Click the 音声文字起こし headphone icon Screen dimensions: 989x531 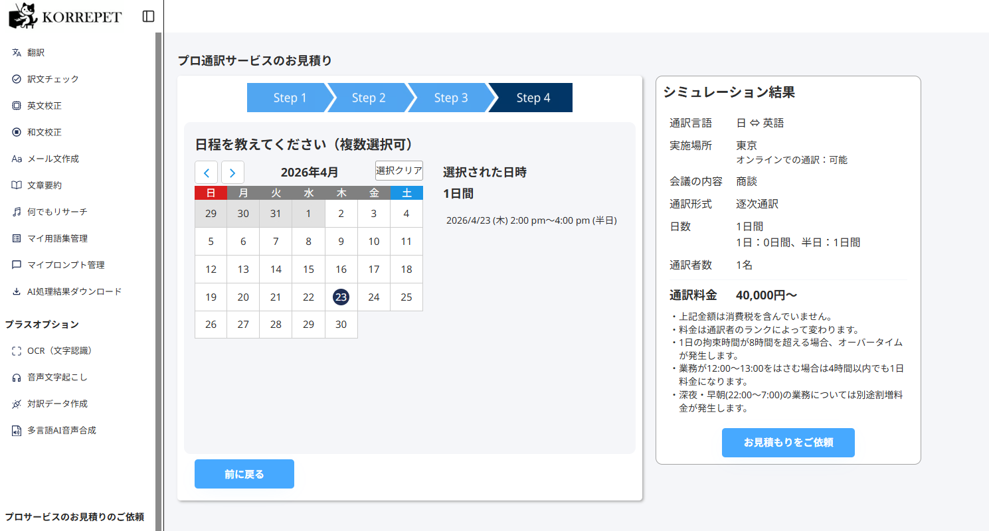[17, 377]
